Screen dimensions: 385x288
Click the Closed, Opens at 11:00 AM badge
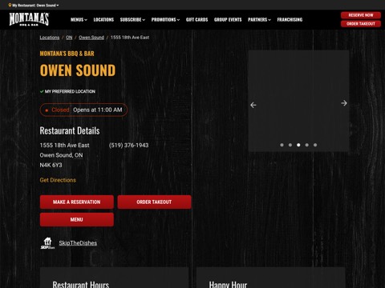83,110
